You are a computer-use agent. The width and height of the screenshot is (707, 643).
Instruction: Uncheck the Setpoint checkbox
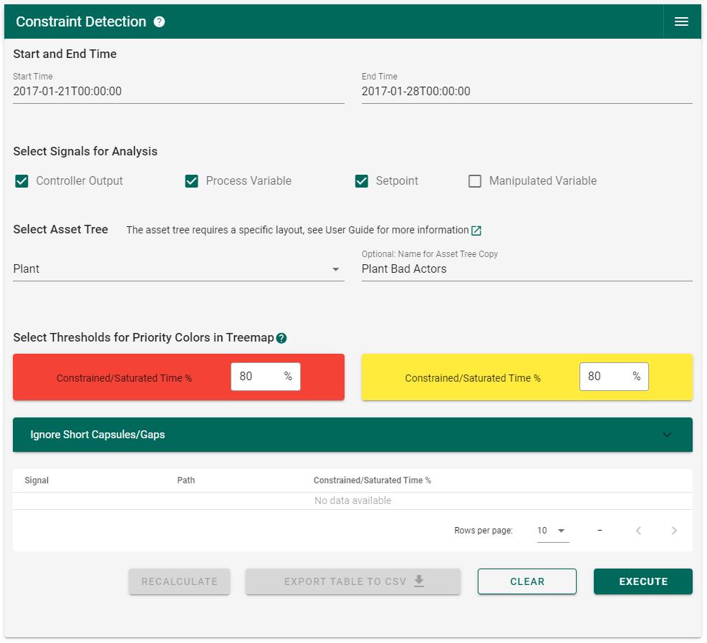tap(362, 181)
